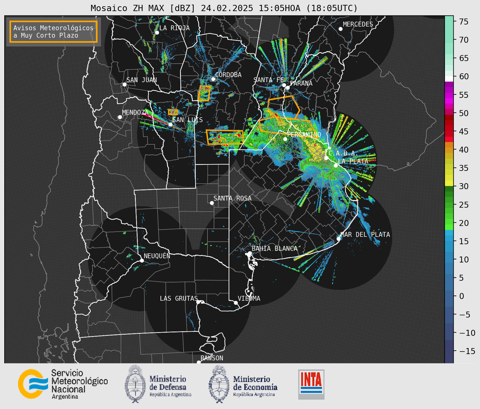Click the white dot marking Santa Rosa
Image resolution: width=480 pixels, height=409 pixels.
(212, 203)
